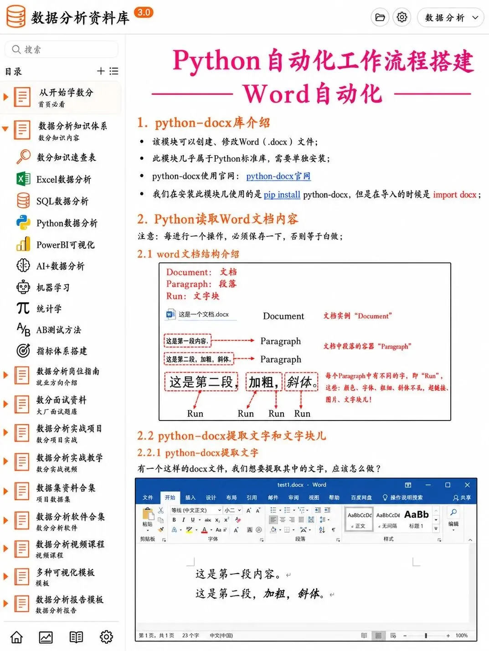
Task: Select 数据分析报告模板 in the sidebar
Action: (70, 600)
